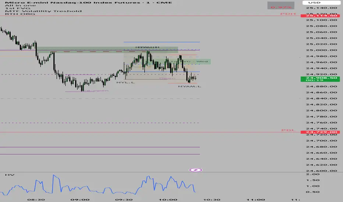Click the 'Open' label inside the session box

(167, 78)
